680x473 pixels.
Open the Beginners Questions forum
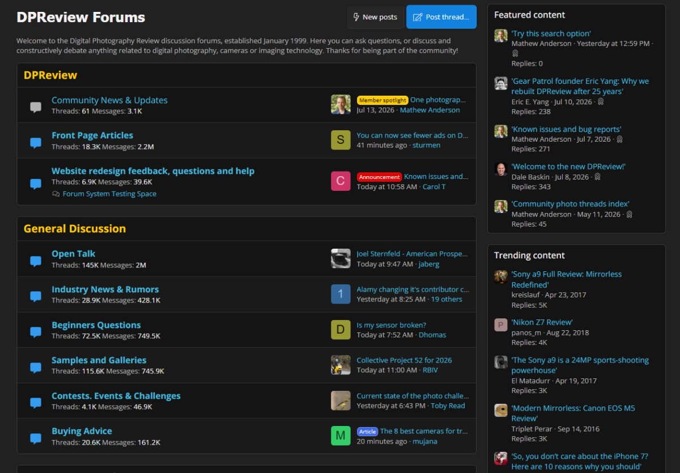click(x=96, y=325)
